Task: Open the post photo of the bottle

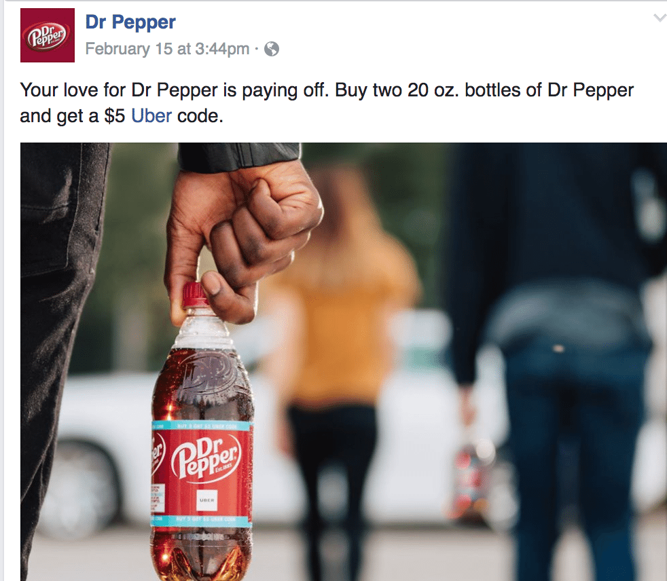Action: (343, 362)
